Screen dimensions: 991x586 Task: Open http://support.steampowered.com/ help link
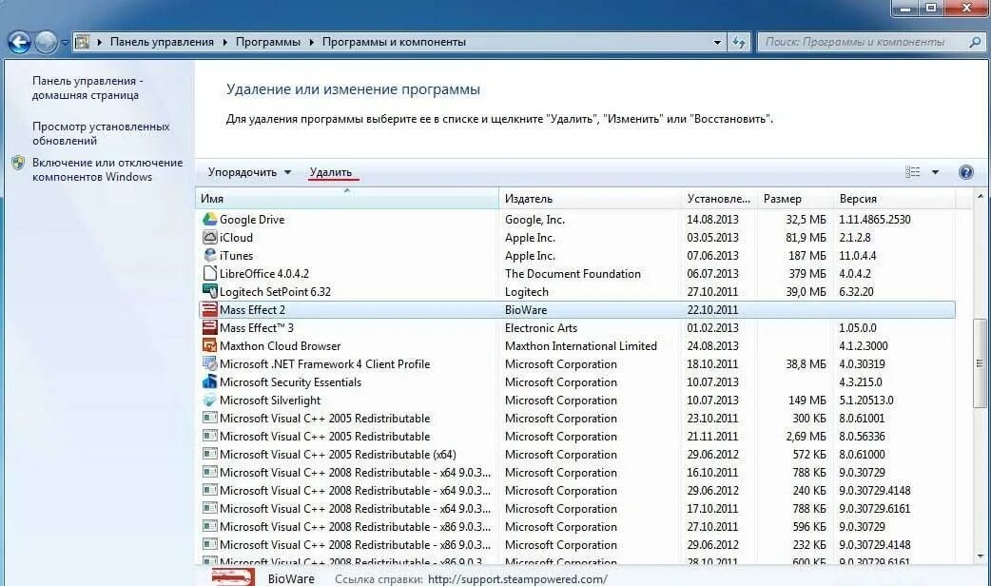pyautogui.click(x=517, y=579)
